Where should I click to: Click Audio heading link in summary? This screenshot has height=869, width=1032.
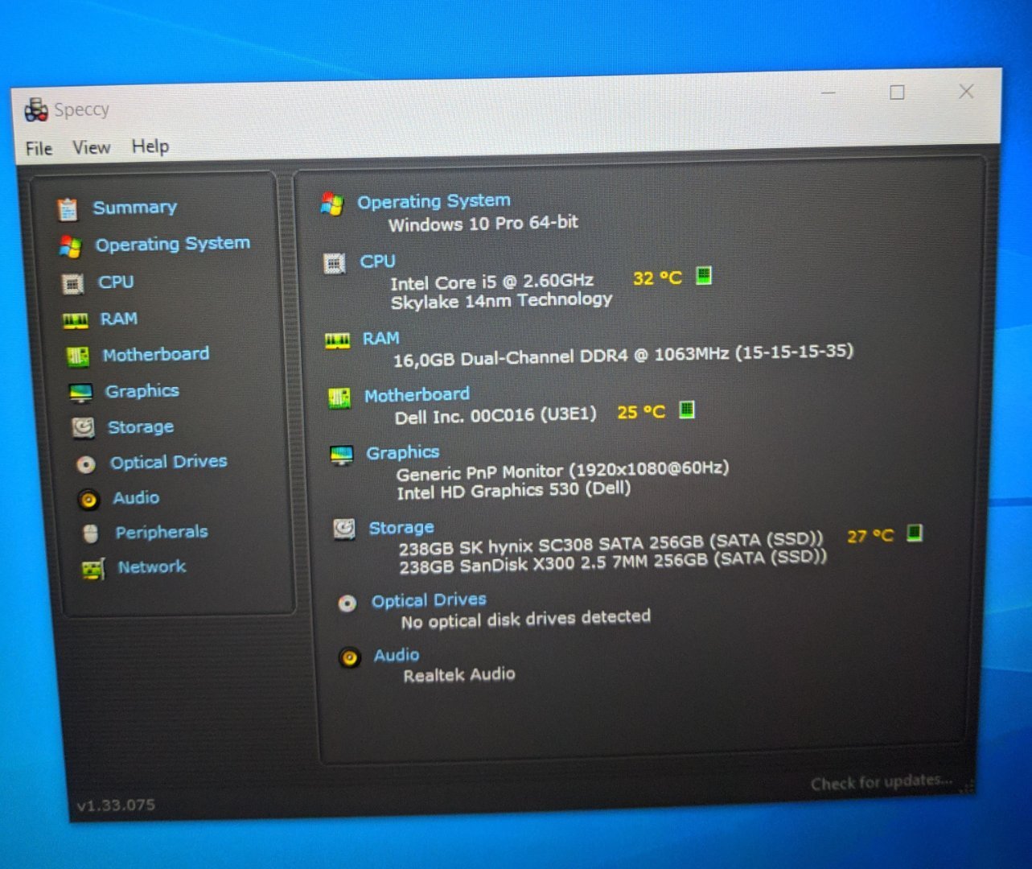pos(396,655)
